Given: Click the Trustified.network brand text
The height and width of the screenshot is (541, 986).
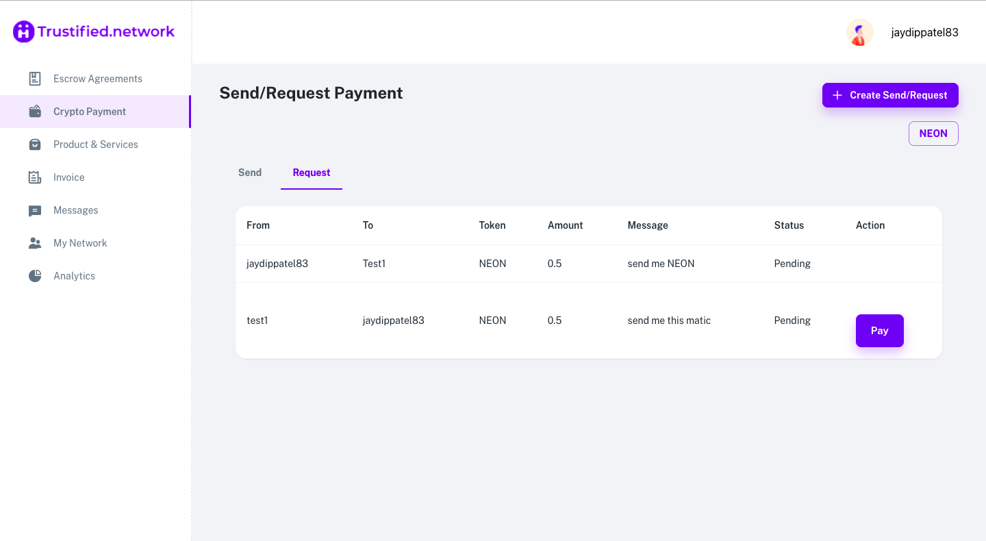Looking at the screenshot, I should click(x=106, y=32).
